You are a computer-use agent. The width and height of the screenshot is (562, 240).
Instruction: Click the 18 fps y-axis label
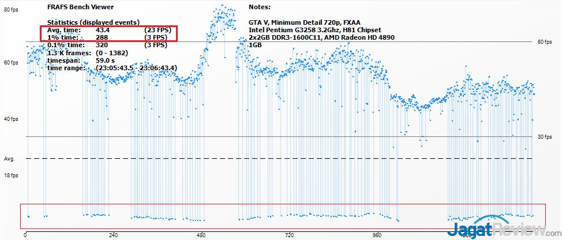pyautogui.click(x=11, y=175)
